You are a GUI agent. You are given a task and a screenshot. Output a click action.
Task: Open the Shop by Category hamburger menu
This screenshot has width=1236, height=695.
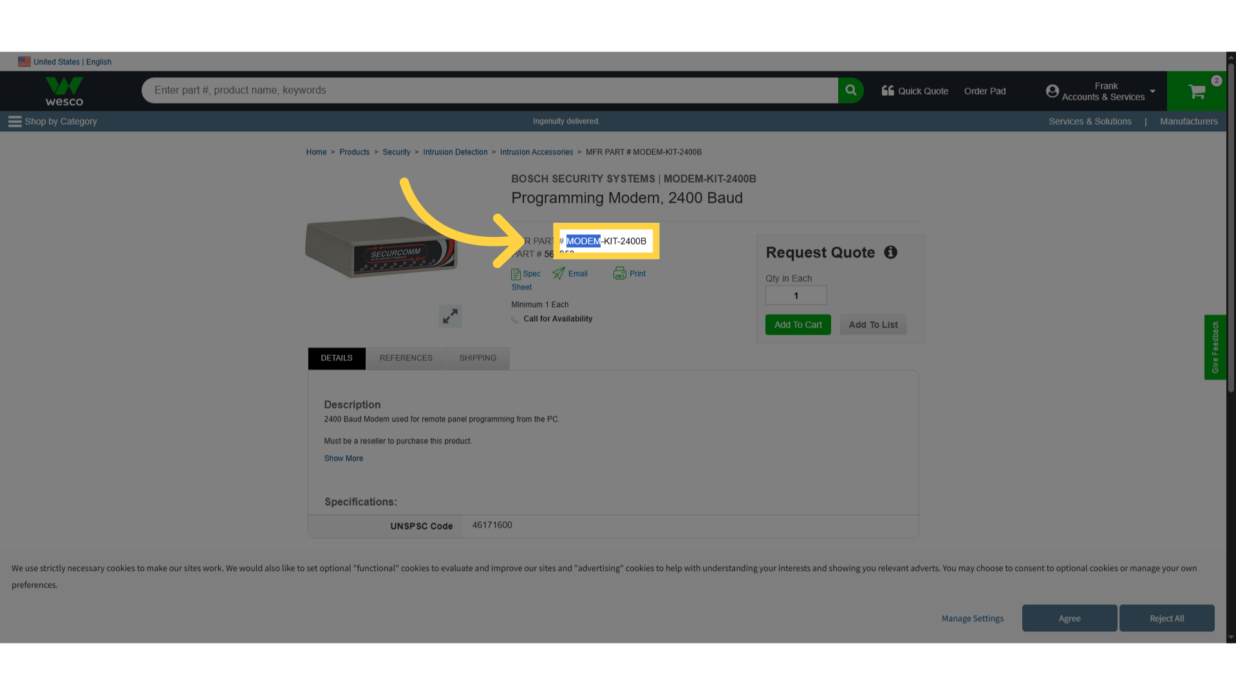pyautogui.click(x=15, y=122)
